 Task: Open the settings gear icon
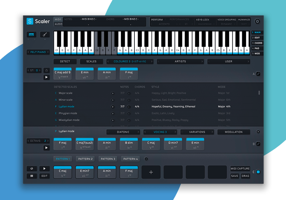point(257,21)
